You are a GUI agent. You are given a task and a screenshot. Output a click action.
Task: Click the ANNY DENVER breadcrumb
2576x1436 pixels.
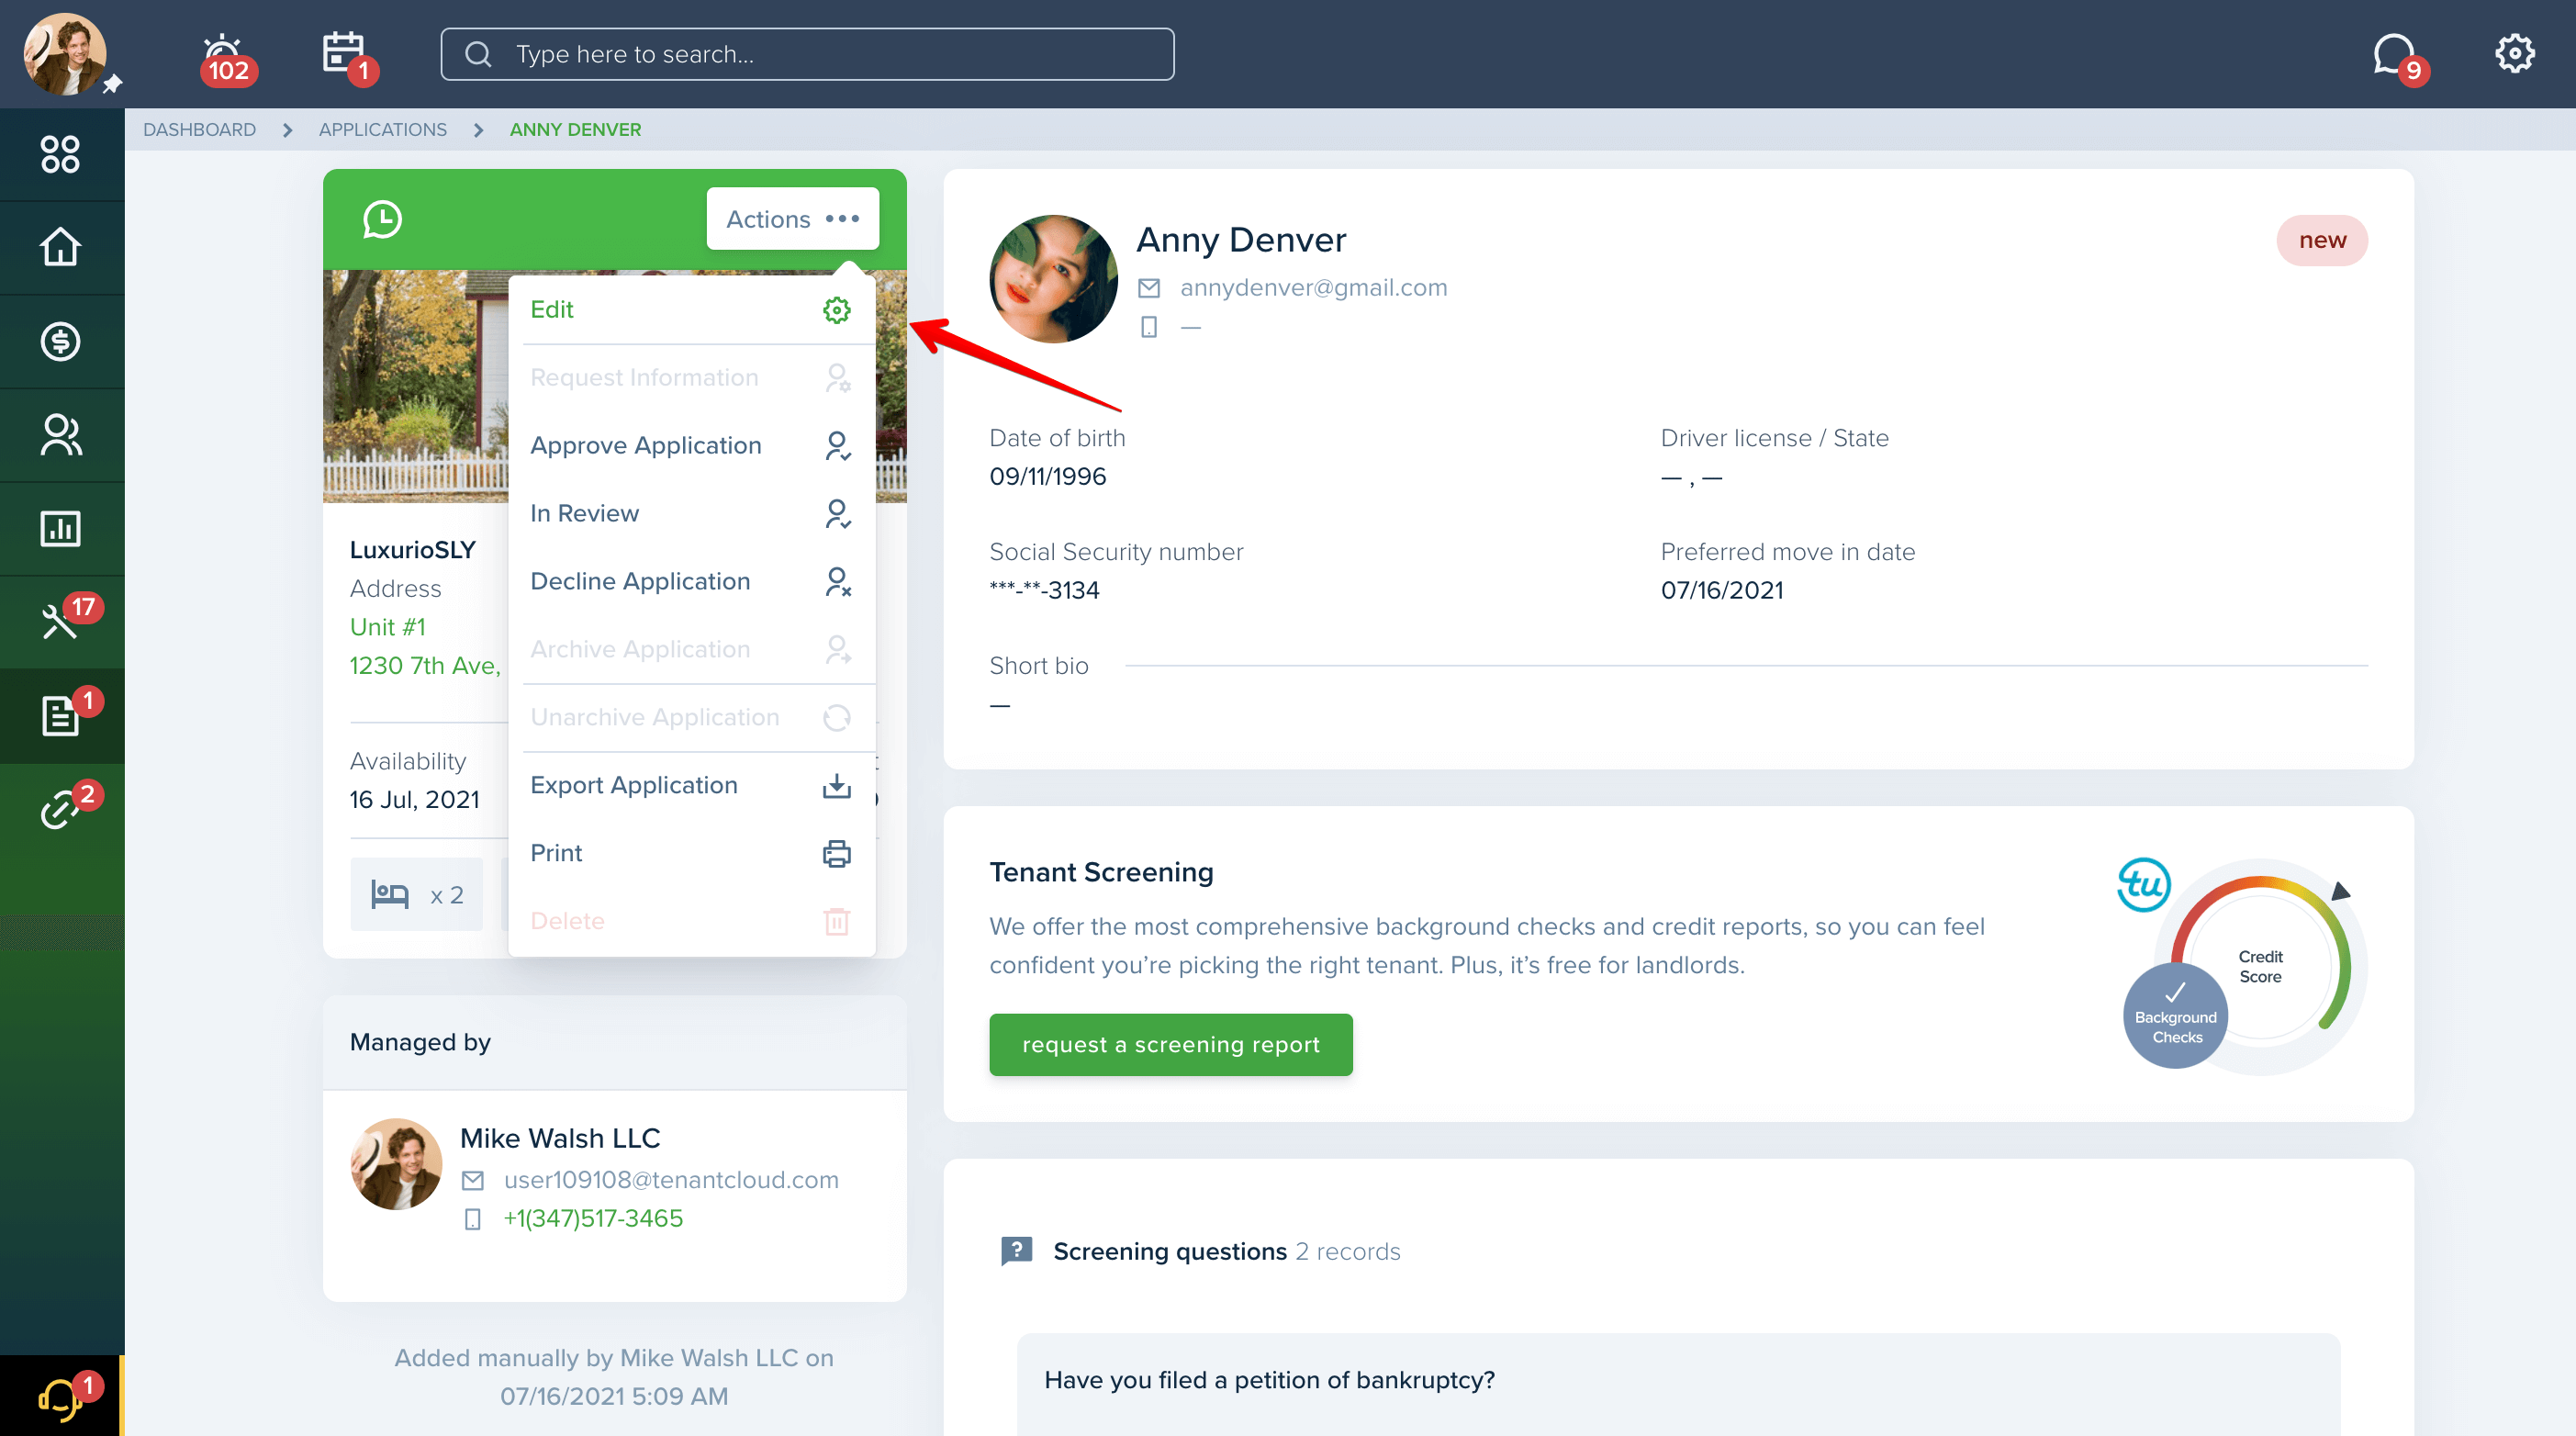[575, 130]
